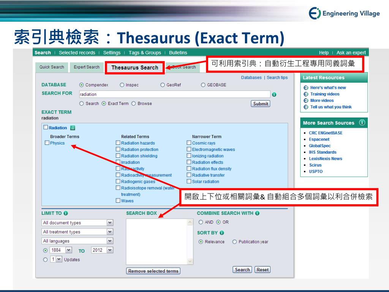
Task: Open Tags & Groups menu item
Action: 145,52
